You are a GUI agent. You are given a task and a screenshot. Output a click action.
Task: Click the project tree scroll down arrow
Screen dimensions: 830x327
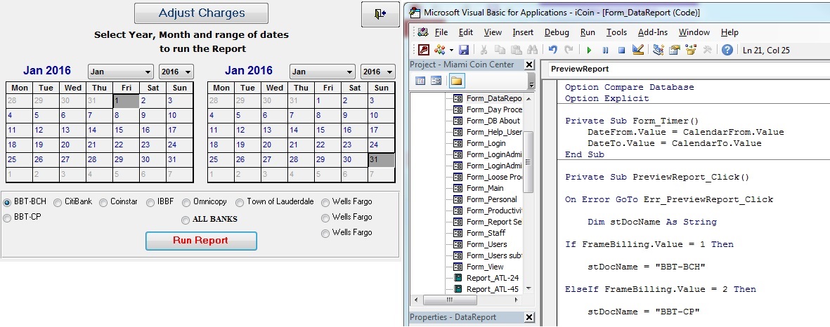pyautogui.click(x=529, y=289)
